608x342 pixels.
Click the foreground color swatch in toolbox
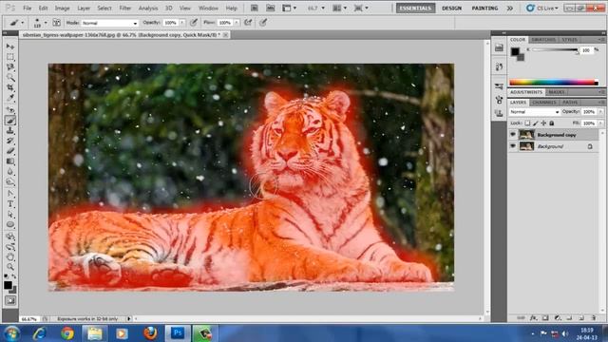click(x=8, y=285)
